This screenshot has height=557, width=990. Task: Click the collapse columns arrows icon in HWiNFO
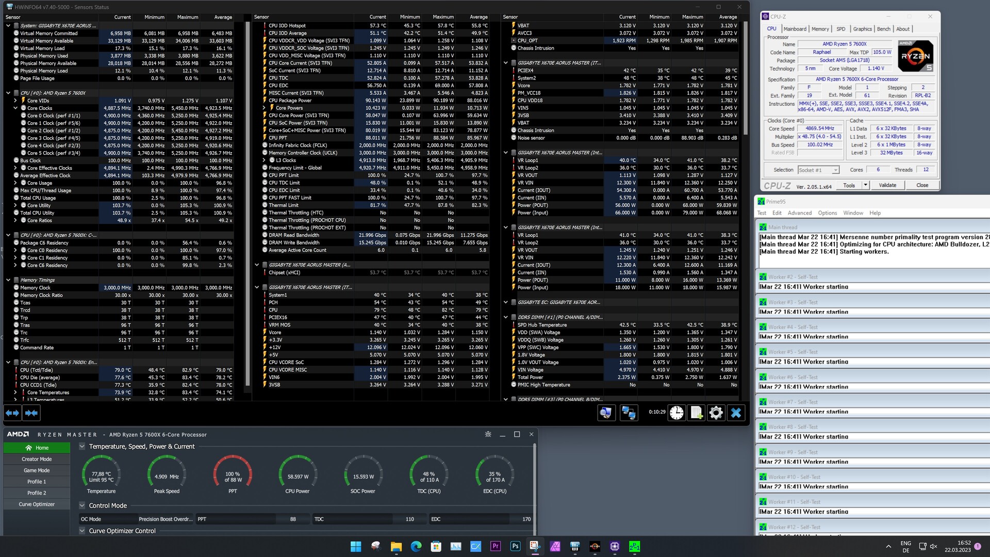coord(31,413)
